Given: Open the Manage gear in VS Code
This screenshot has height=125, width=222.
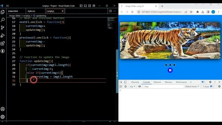Looking at the screenshot, I should tap(2, 117).
